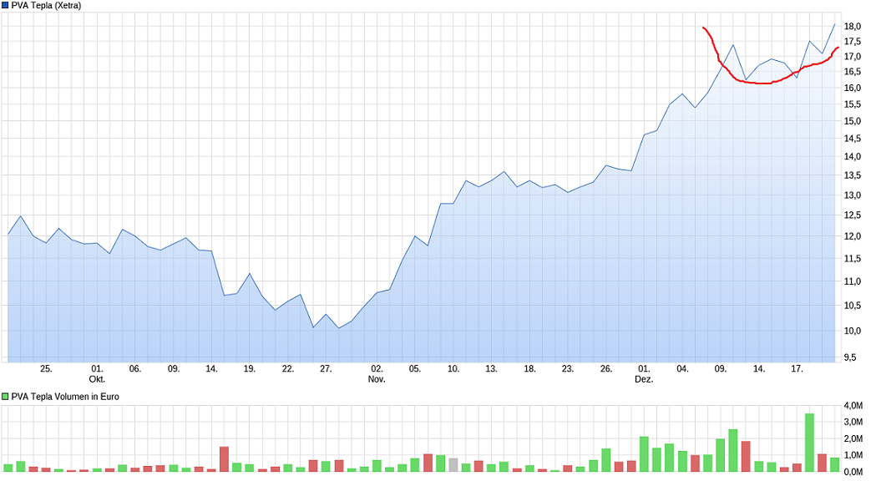Click the 'Nov.' month label
Viewport: 876px width, 481px height.
(377, 379)
